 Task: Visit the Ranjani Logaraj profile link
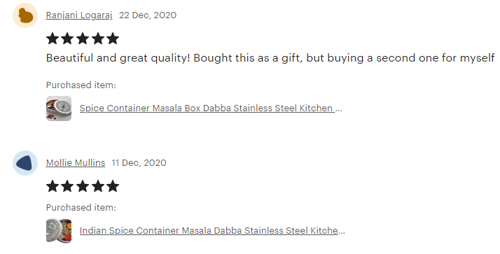pos(79,15)
